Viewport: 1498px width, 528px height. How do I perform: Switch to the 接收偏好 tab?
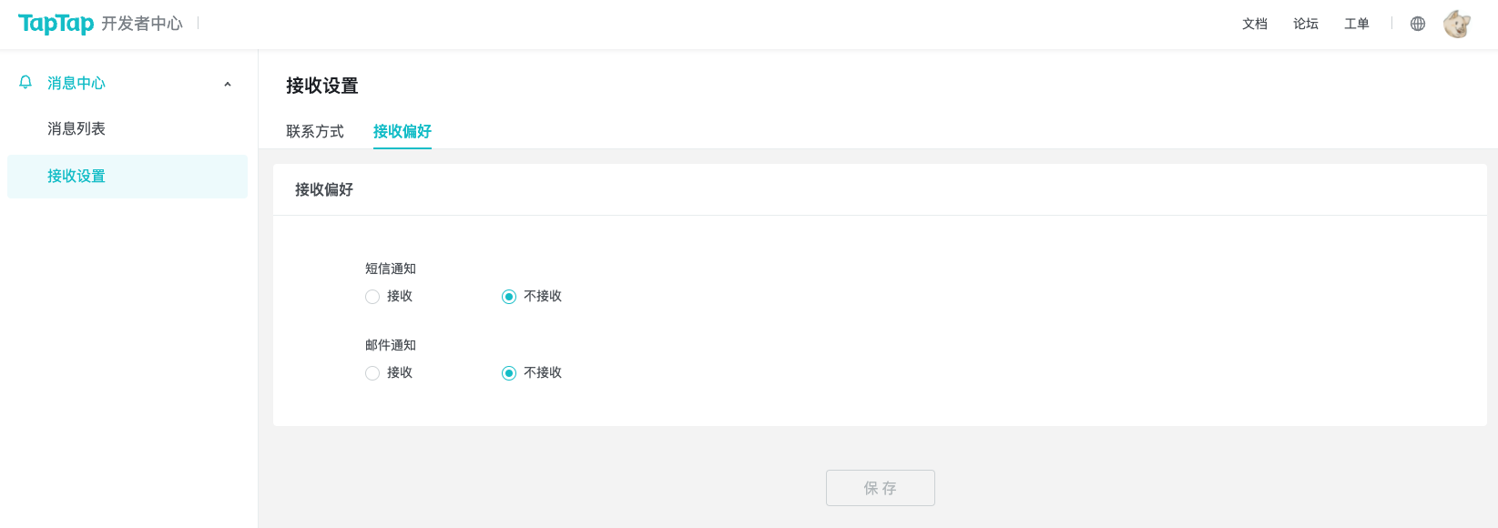(x=403, y=131)
